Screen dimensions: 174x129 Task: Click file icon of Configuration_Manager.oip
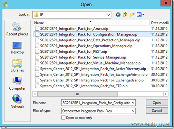click(x=37, y=34)
